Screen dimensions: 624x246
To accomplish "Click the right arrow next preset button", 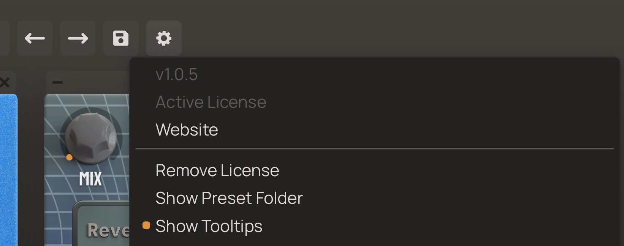I will click(78, 38).
